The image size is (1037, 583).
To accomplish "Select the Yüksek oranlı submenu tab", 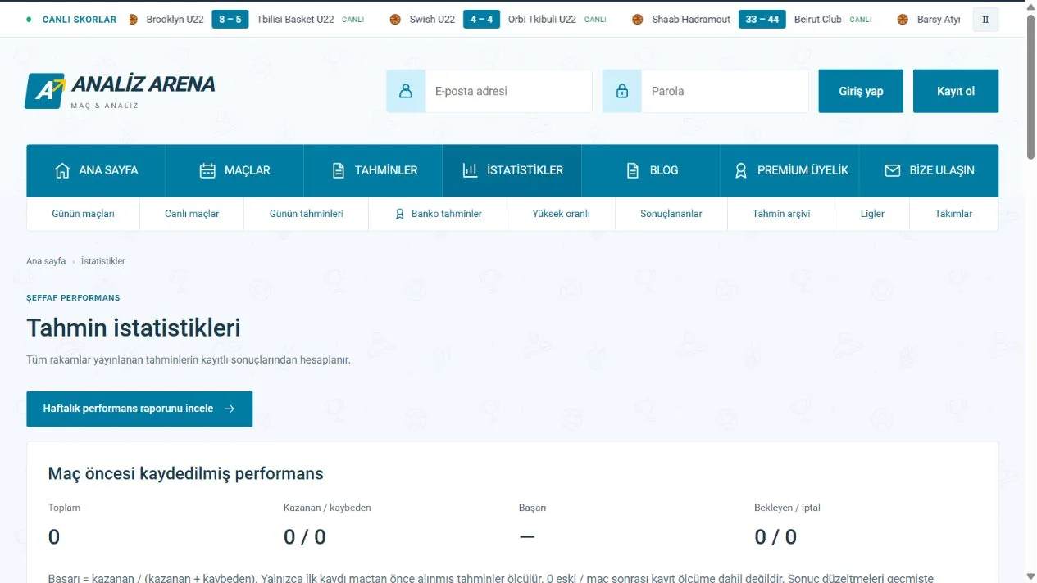I will pyautogui.click(x=562, y=214).
